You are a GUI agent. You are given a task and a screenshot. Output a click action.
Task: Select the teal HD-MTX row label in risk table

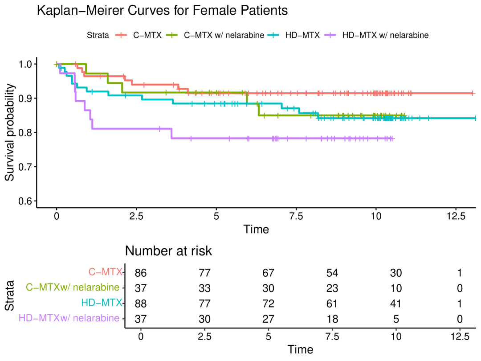tap(102, 303)
